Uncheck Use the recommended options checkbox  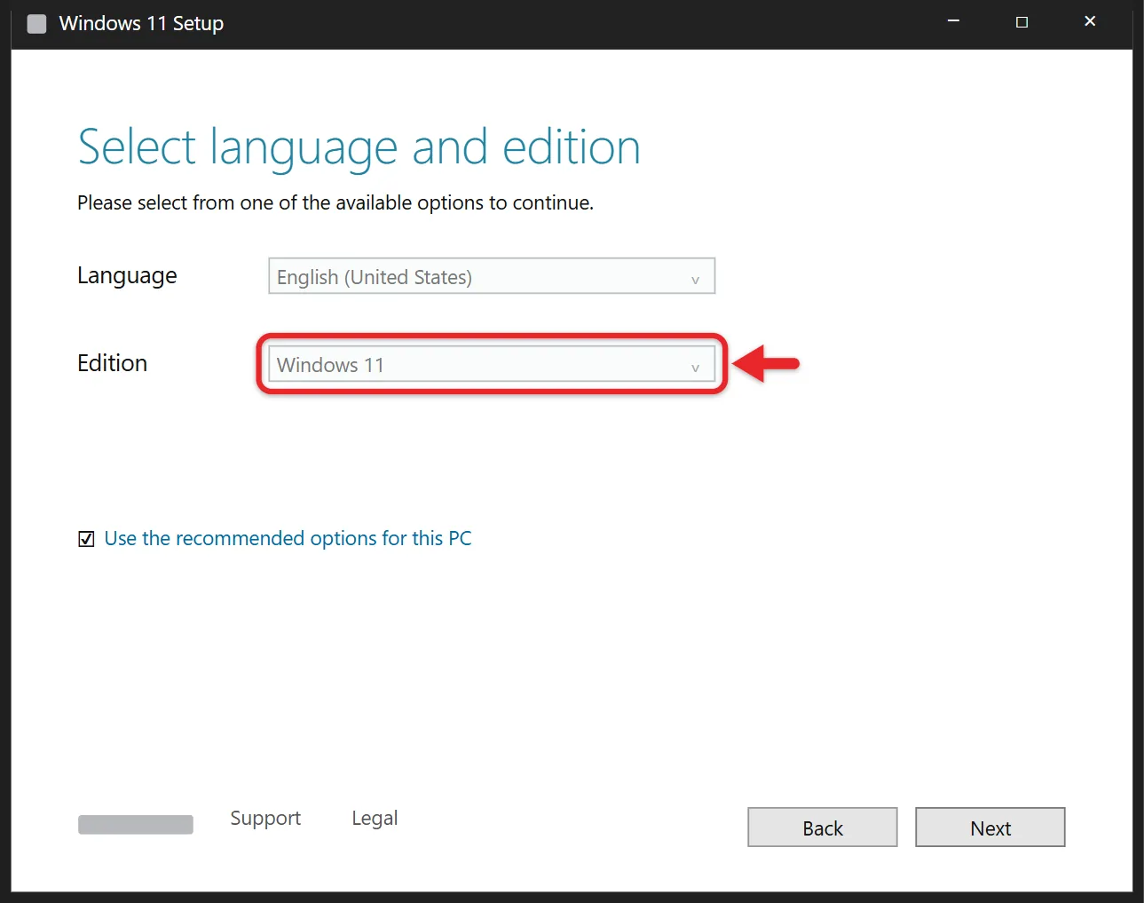point(86,539)
